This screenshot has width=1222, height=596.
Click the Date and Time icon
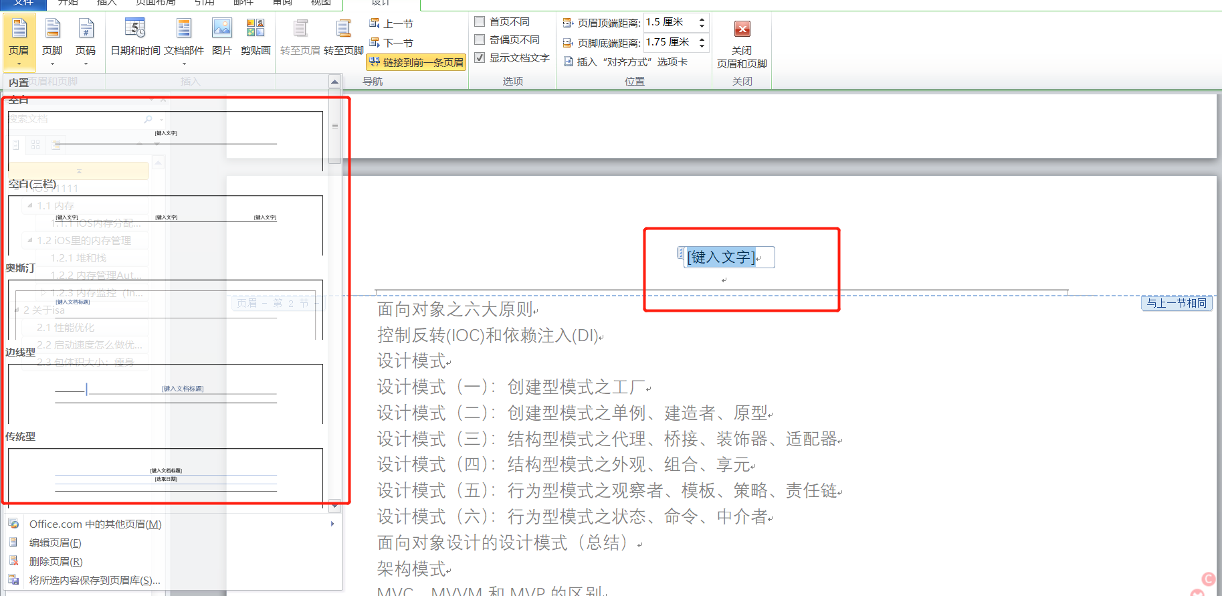(x=135, y=37)
